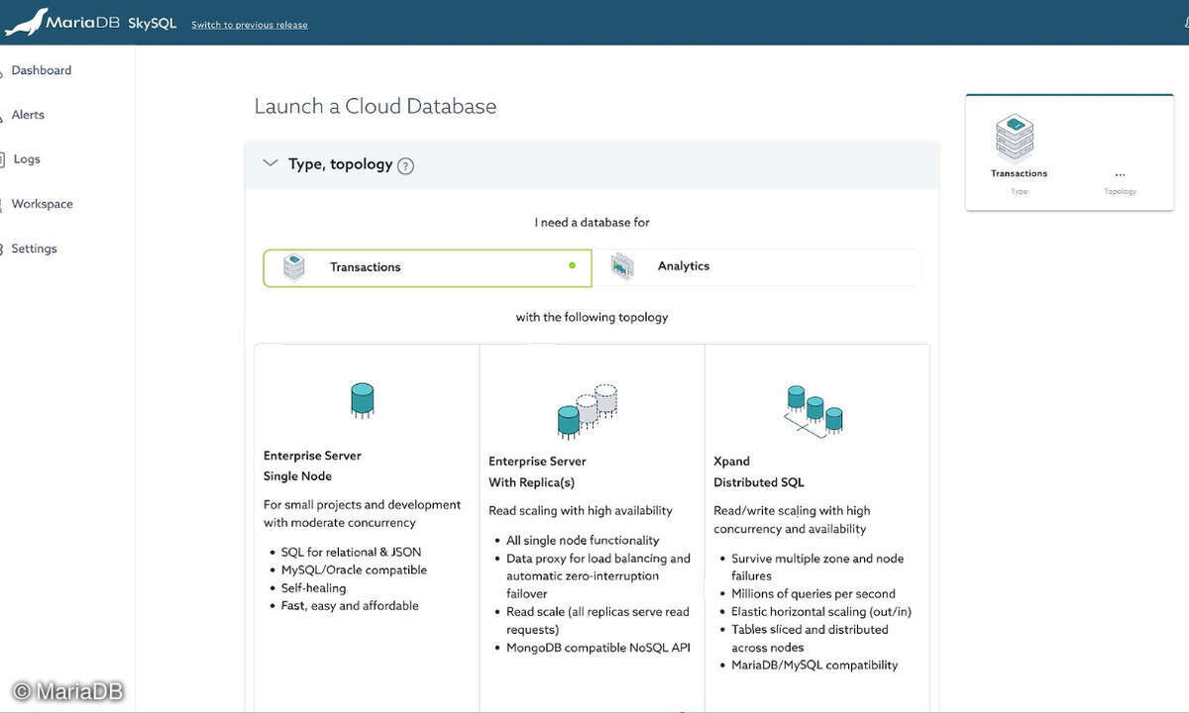The image size is (1189, 713).
Task: Click 'I need a database for' label
Action: pyautogui.click(x=593, y=223)
